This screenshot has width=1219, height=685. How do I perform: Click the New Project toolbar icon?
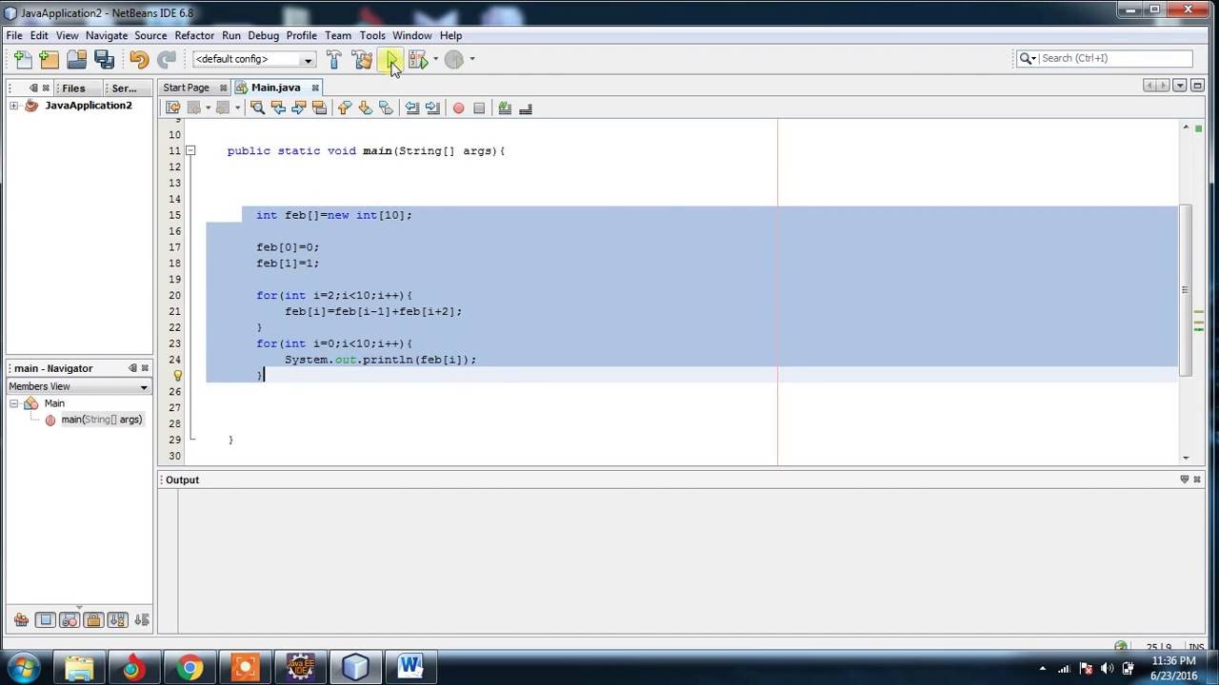click(50, 59)
